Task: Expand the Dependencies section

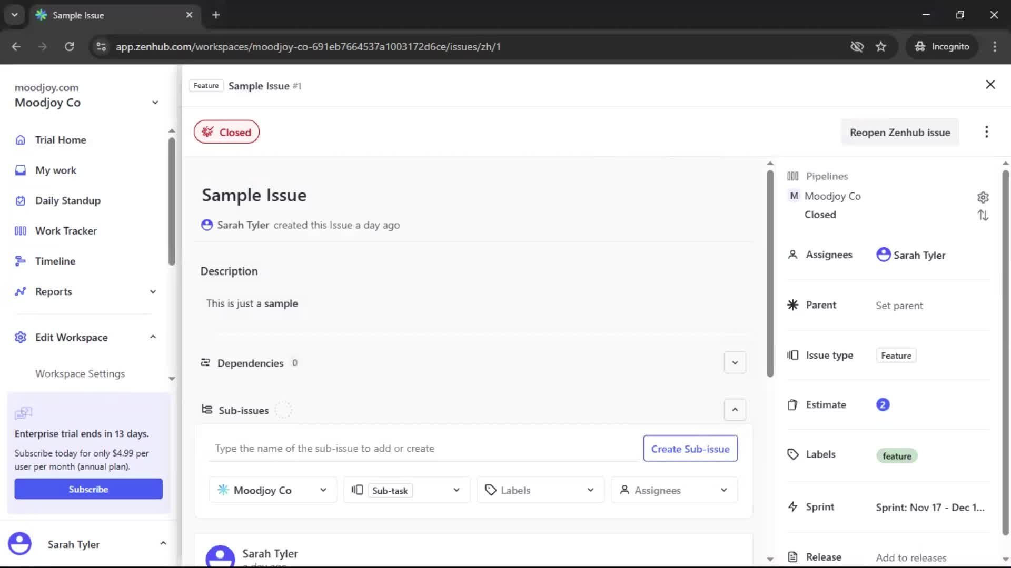Action: coord(735,362)
